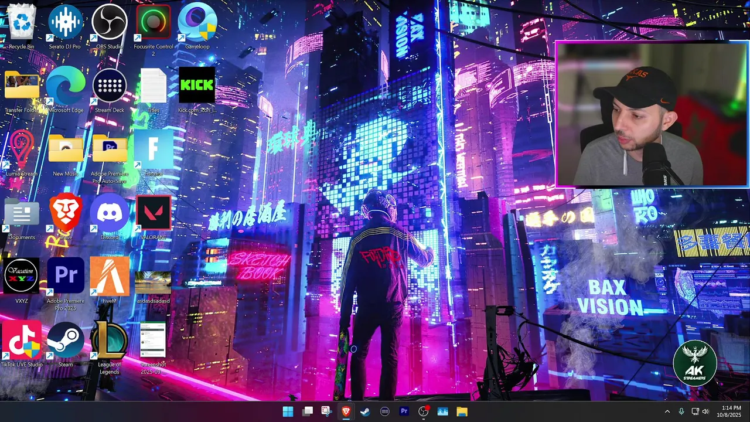Open Stream Deck from the taskbar
This screenshot has width=750, height=422.
point(384,411)
